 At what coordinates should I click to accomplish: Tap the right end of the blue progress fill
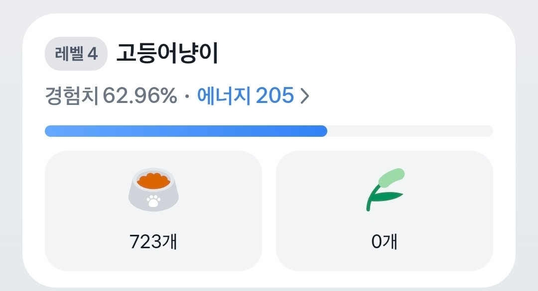pyautogui.click(x=323, y=131)
